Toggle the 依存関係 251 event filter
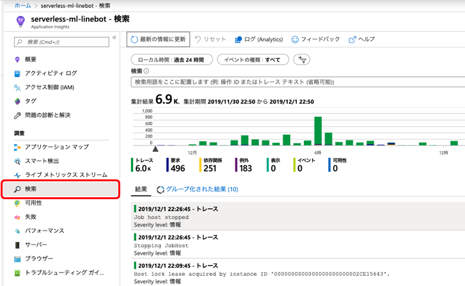The width and height of the screenshot is (465, 286). click(211, 165)
